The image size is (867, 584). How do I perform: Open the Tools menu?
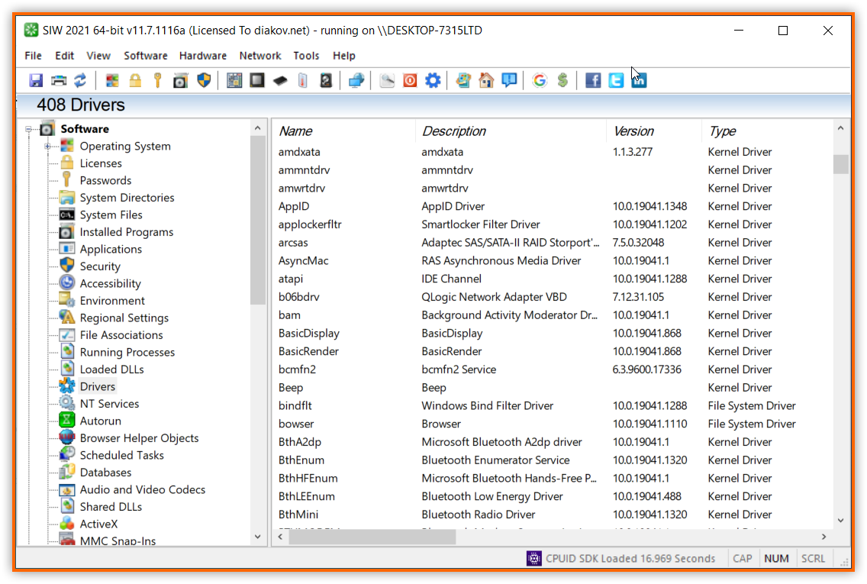306,56
